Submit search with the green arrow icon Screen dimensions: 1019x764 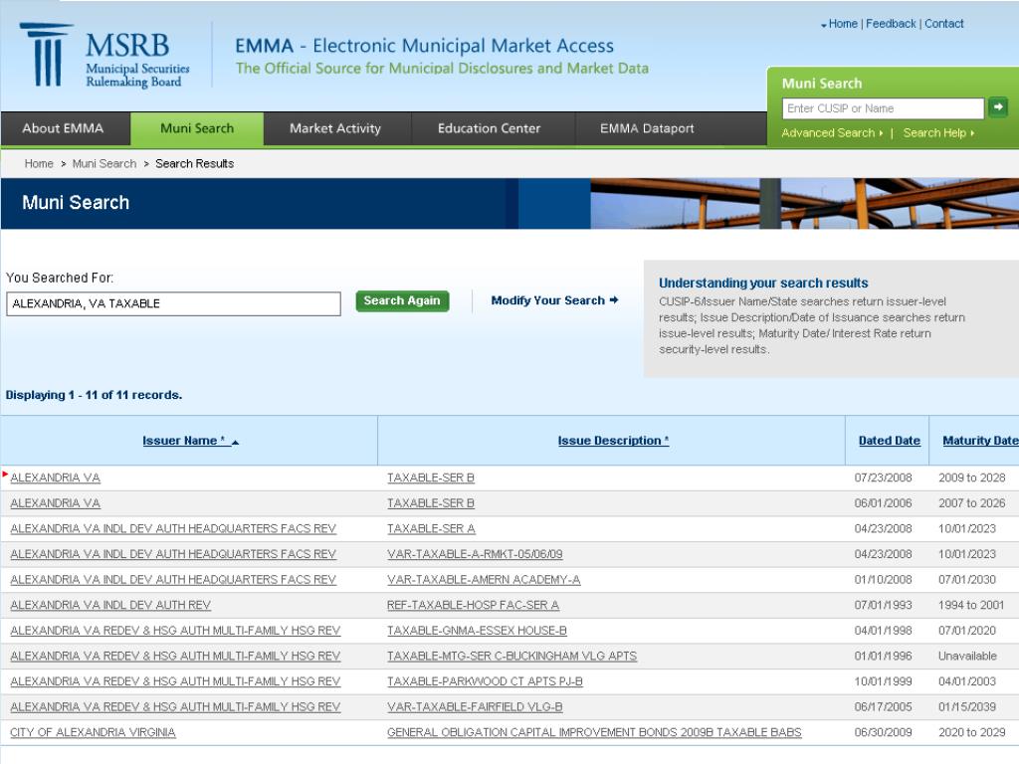point(997,107)
